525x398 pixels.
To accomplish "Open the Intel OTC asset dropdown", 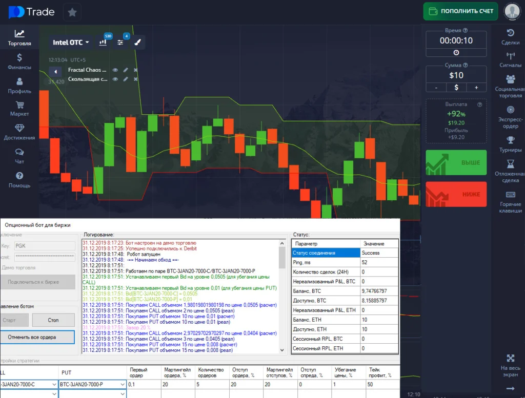I will tap(71, 43).
